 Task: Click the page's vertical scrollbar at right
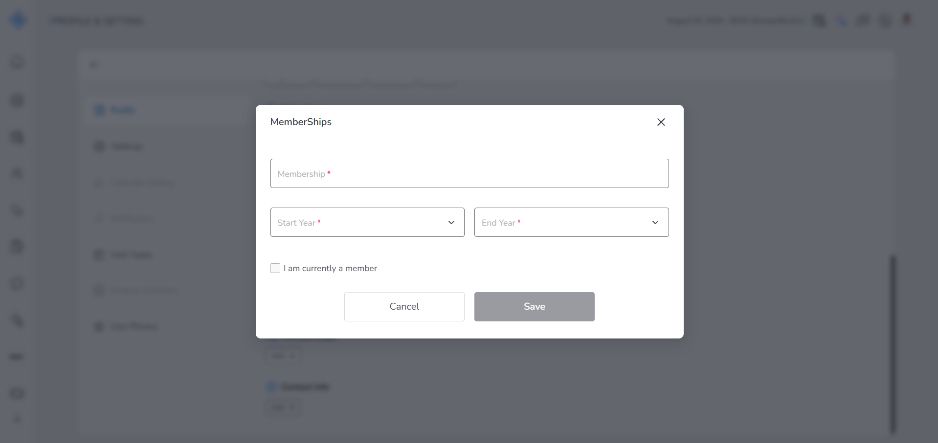pyautogui.click(x=893, y=344)
